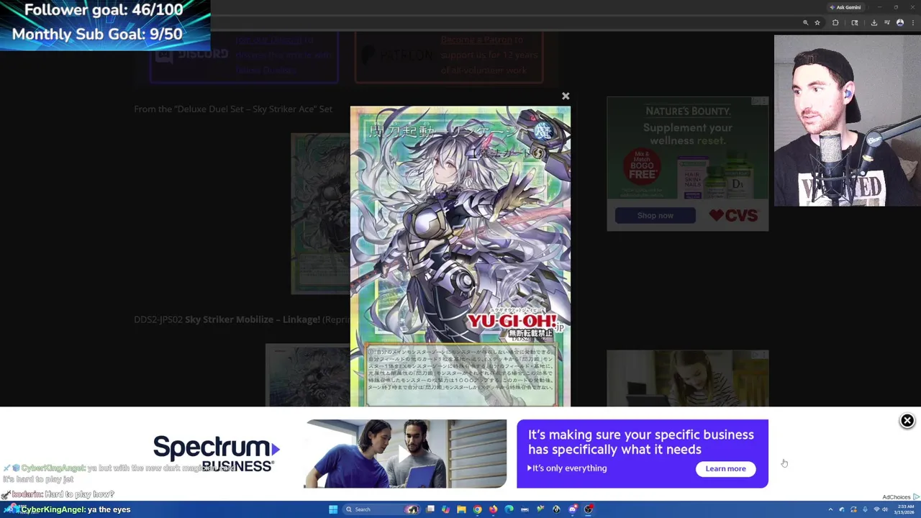Open the taskbar clock and date
The height and width of the screenshot is (518, 921).
point(904,509)
